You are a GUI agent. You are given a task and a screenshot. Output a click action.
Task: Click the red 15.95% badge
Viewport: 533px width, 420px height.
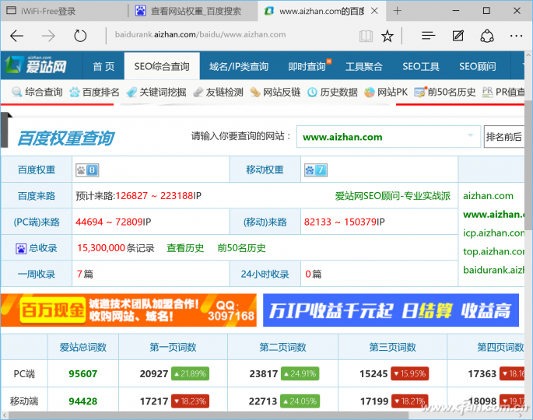click(x=409, y=374)
